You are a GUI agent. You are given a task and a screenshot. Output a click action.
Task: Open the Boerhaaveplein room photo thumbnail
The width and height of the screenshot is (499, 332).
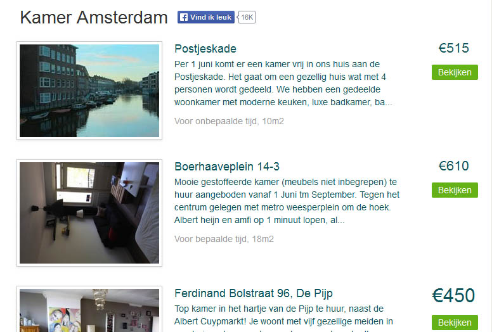89,213
